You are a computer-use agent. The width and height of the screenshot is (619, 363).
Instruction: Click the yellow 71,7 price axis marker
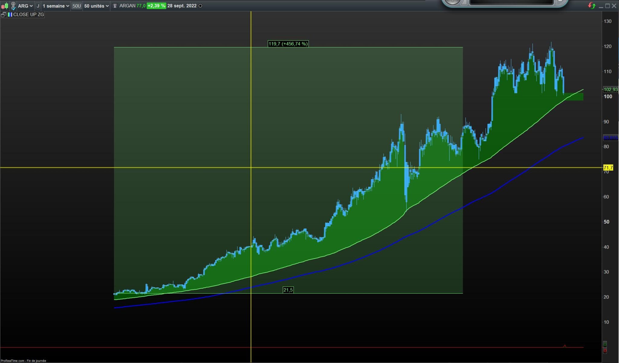pyautogui.click(x=608, y=167)
